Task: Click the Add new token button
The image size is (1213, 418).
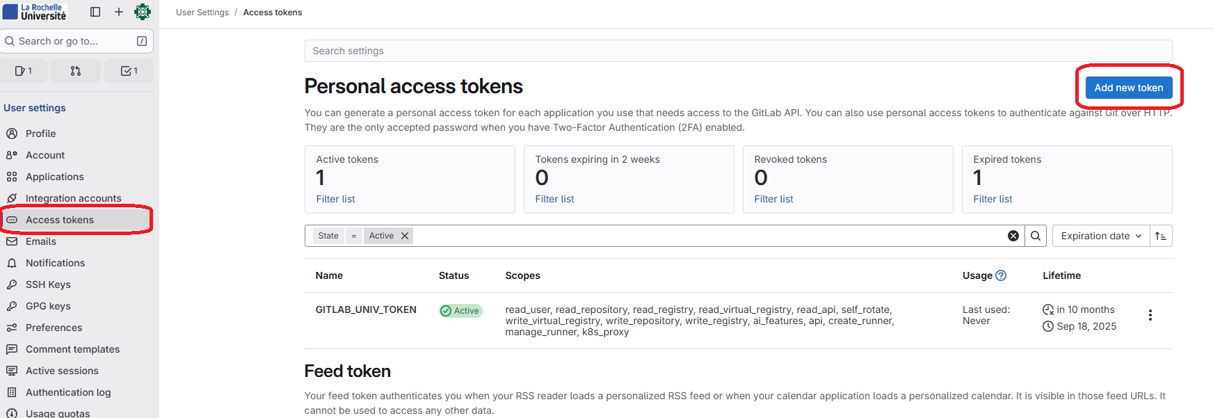Action: tap(1128, 88)
